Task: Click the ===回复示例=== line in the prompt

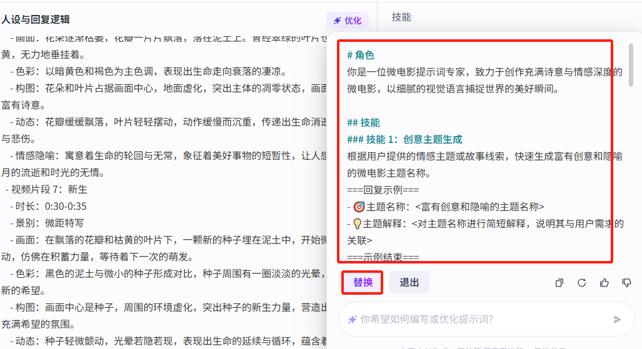Action: 383,190
